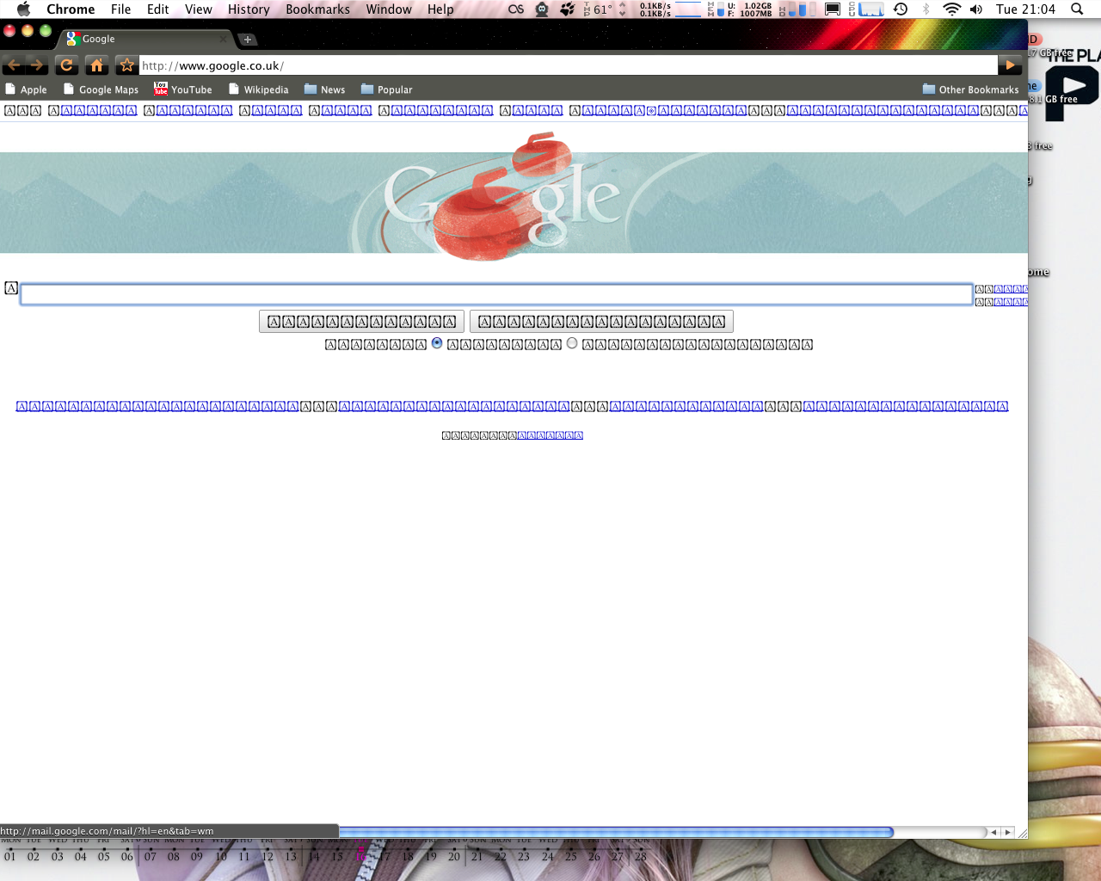Expand the Popular bookmarks folder

pos(386,89)
